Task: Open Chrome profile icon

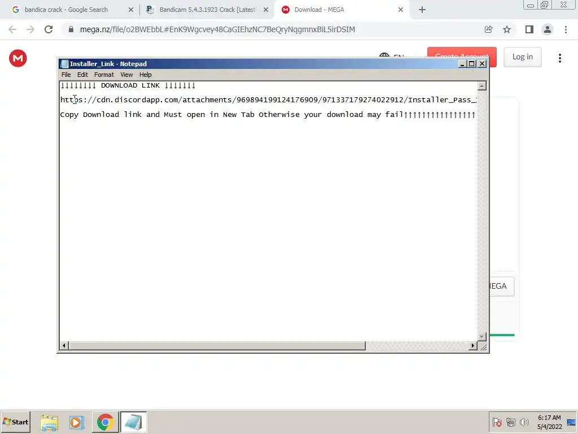Action: pos(548,29)
